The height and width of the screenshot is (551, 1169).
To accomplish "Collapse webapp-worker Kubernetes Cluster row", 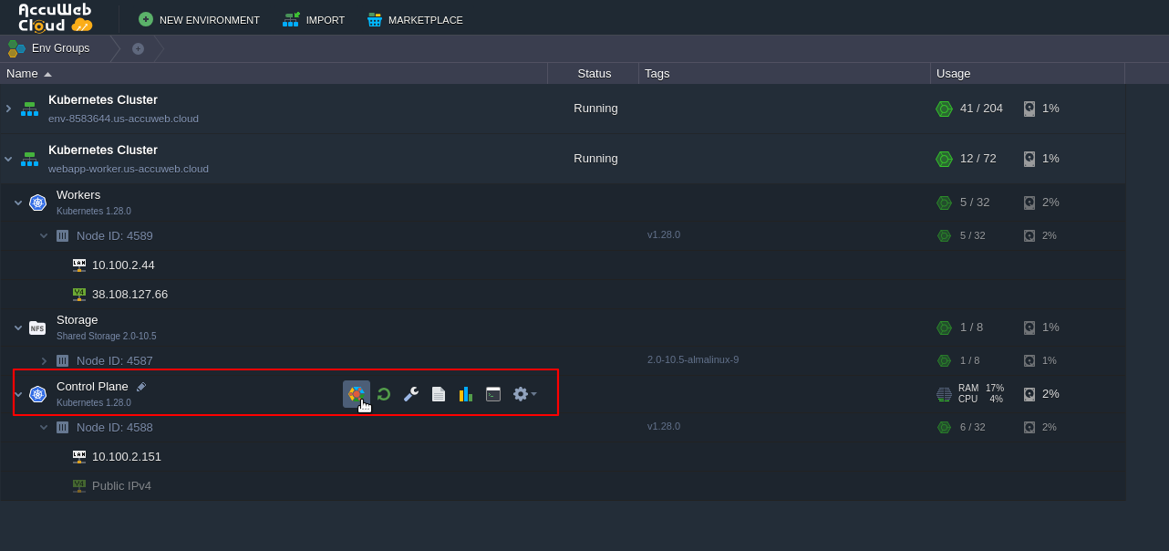I will pyautogui.click(x=8, y=159).
